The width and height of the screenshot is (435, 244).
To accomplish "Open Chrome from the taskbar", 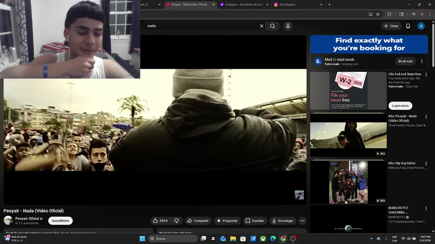I will 283,239.
